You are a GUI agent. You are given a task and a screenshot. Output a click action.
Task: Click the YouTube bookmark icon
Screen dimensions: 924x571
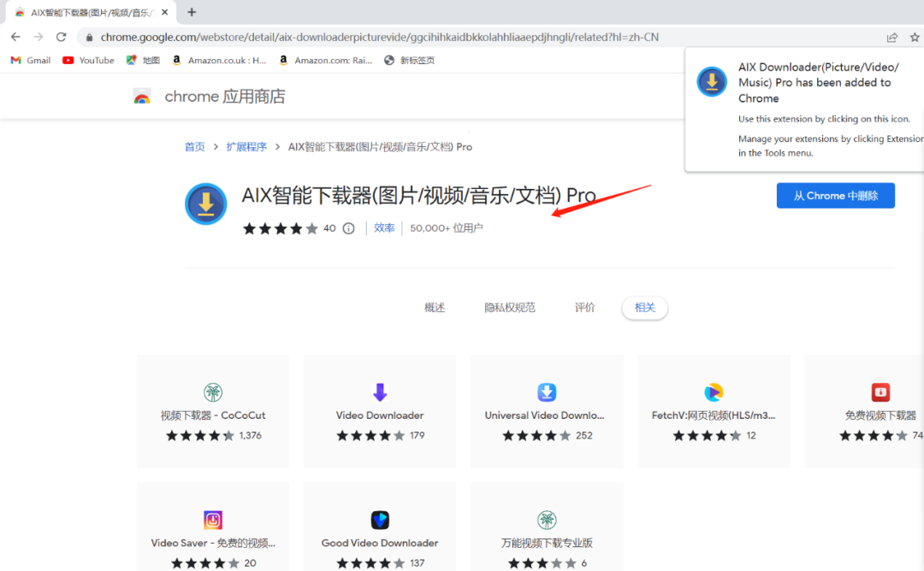click(x=67, y=60)
